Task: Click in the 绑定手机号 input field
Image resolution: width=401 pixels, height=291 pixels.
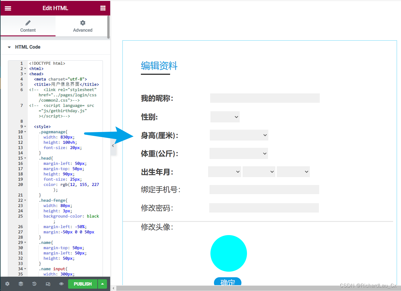Action: [264, 189]
